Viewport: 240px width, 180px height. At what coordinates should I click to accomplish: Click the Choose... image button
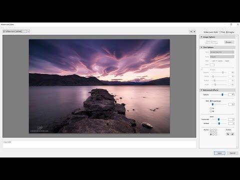tap(229, 42)
